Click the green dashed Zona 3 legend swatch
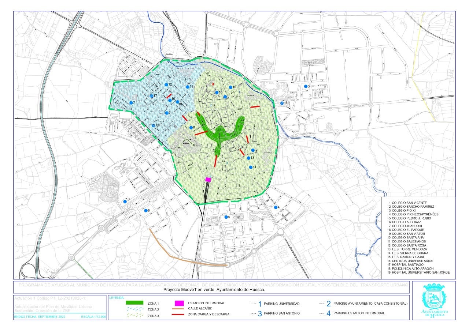The image size is (469, 331). (x=134, y=315)
